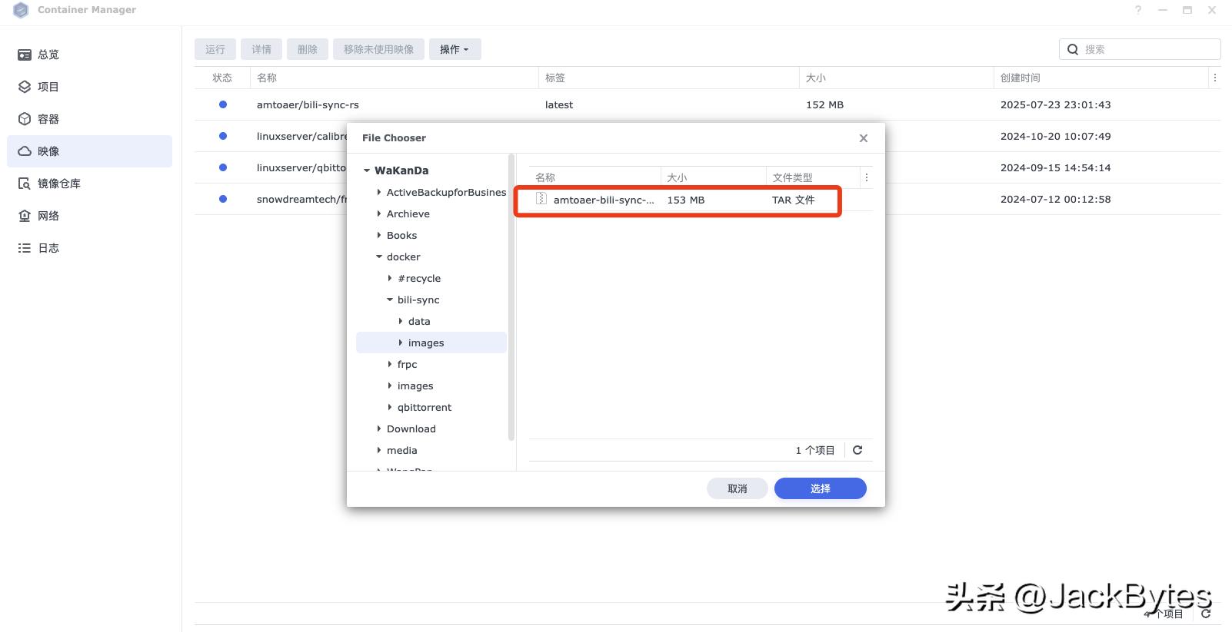
Task: Confirm with the 选择 (Select) button
Action: (821, 488)
